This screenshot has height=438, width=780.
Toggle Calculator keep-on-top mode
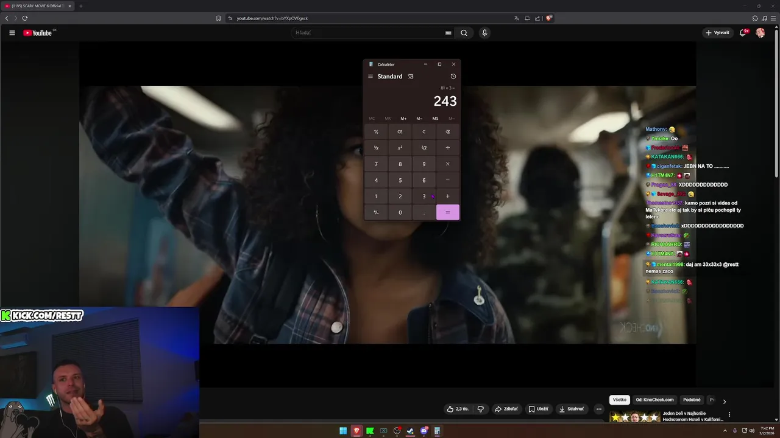[411, 77]
